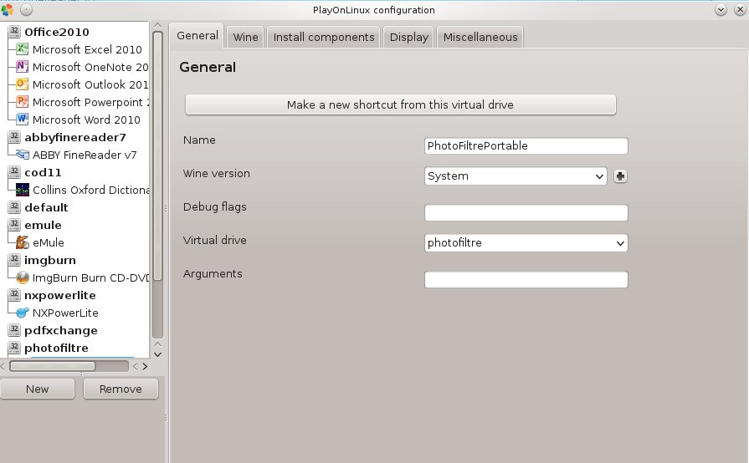Viewport: 749px width, 463px height.
Task: Click the Microsoft Excel 2010 icon
Action: (x=23, y=49)
